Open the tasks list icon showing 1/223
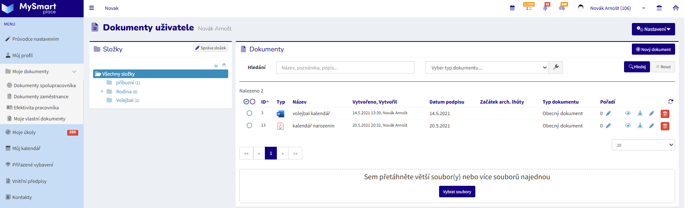685x208 pixels. tap(529, 8)
